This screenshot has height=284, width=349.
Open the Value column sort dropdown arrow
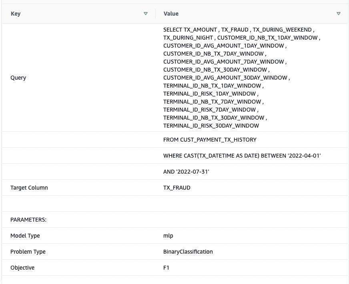338,14
